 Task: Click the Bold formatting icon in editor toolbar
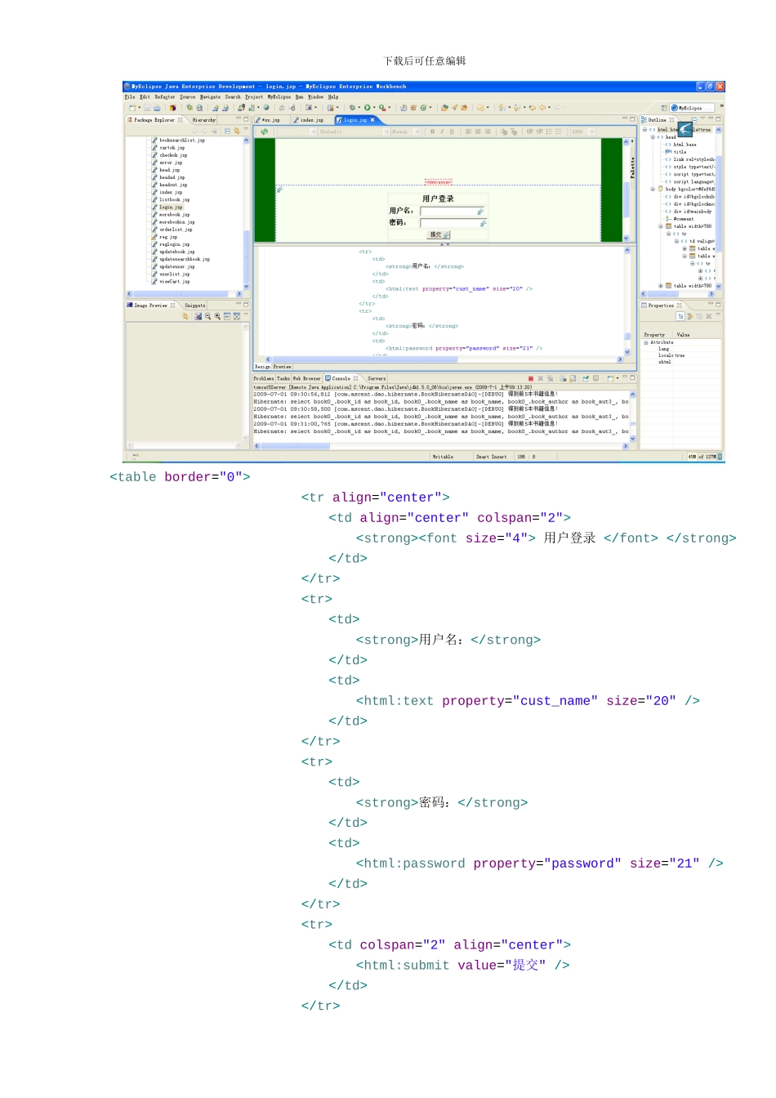click(x=433, y=132)
